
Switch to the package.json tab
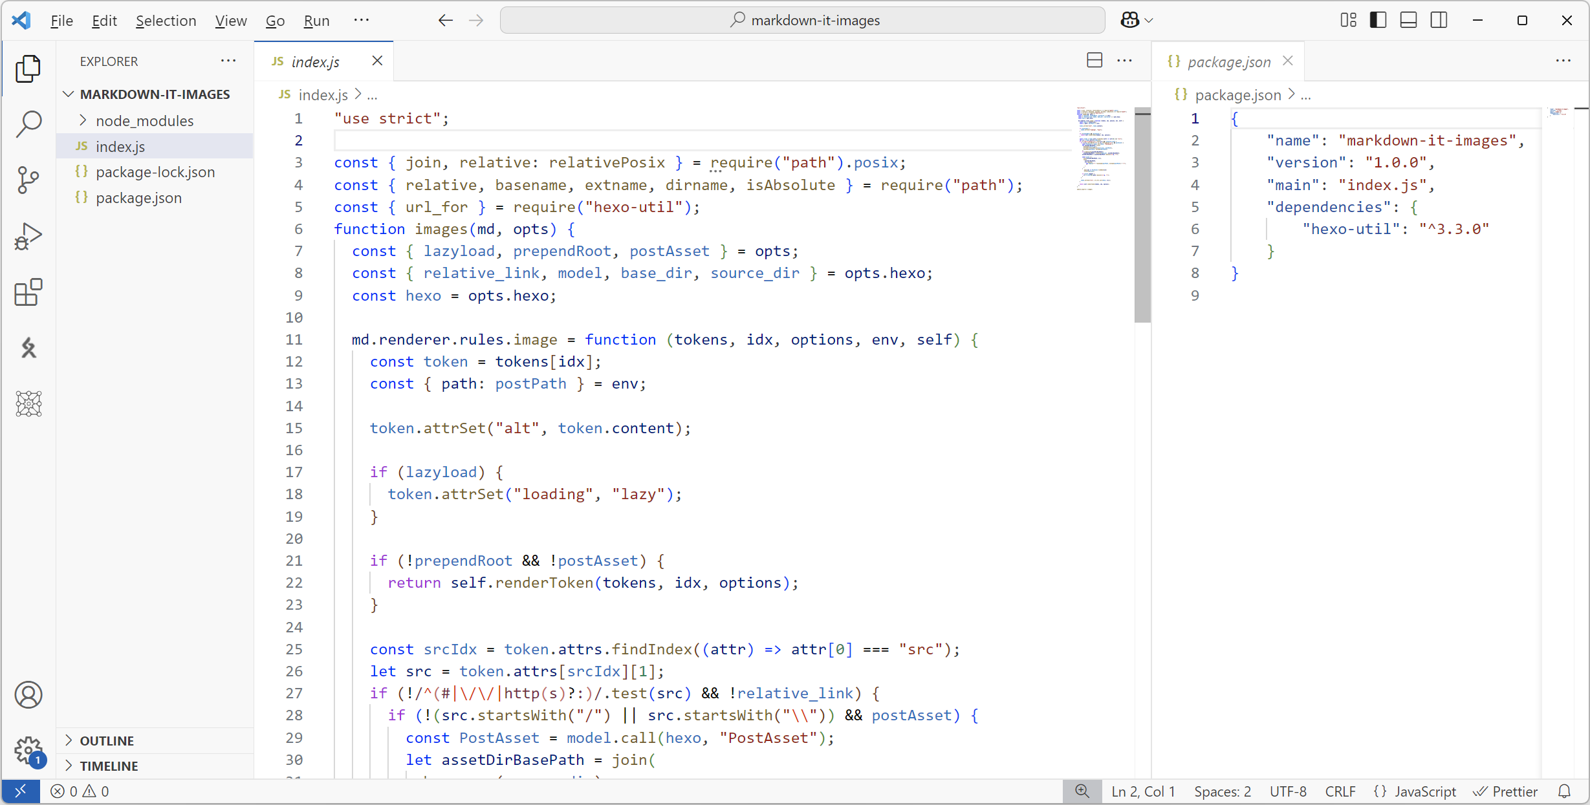(1228, 61)
